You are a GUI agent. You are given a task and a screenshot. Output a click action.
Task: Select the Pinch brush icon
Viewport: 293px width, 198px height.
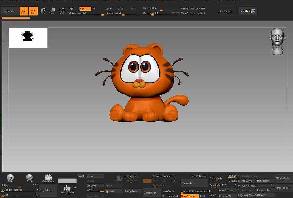(29, 178)
